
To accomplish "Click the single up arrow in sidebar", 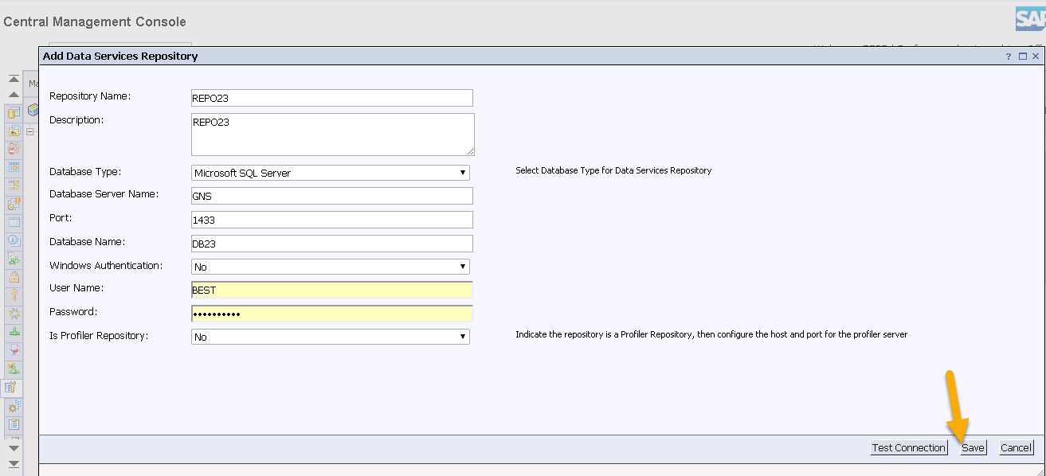I will pyautogui.click(x=14, y=95).
